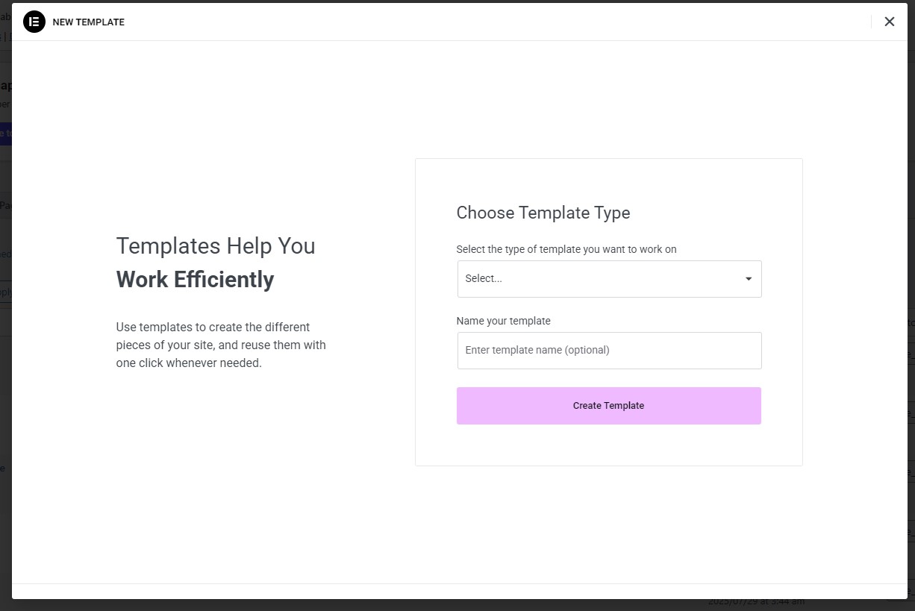This screenshot has height=611, width=915.
Task: Click the divider beside the close button
Action: (872, 22)
